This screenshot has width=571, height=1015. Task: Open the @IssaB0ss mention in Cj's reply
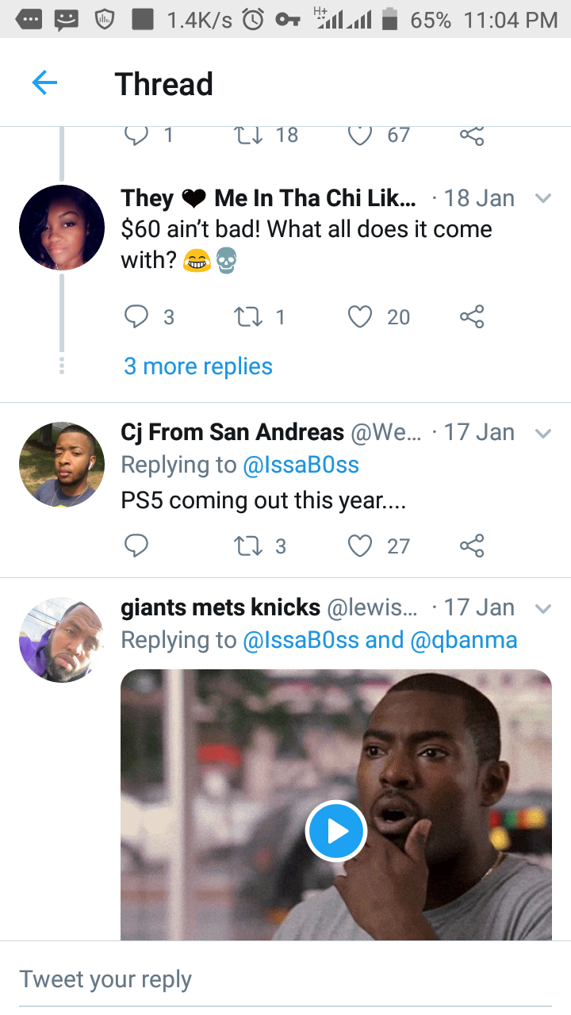point(301,465)
